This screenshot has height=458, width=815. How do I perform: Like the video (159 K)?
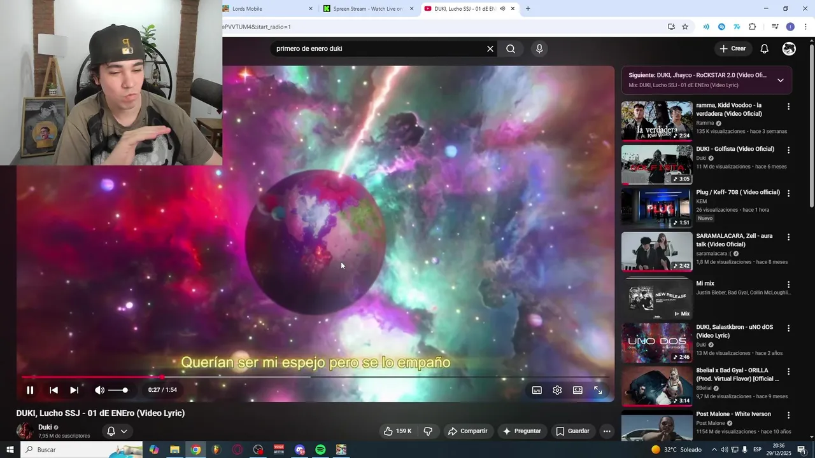tap(397, 431)
